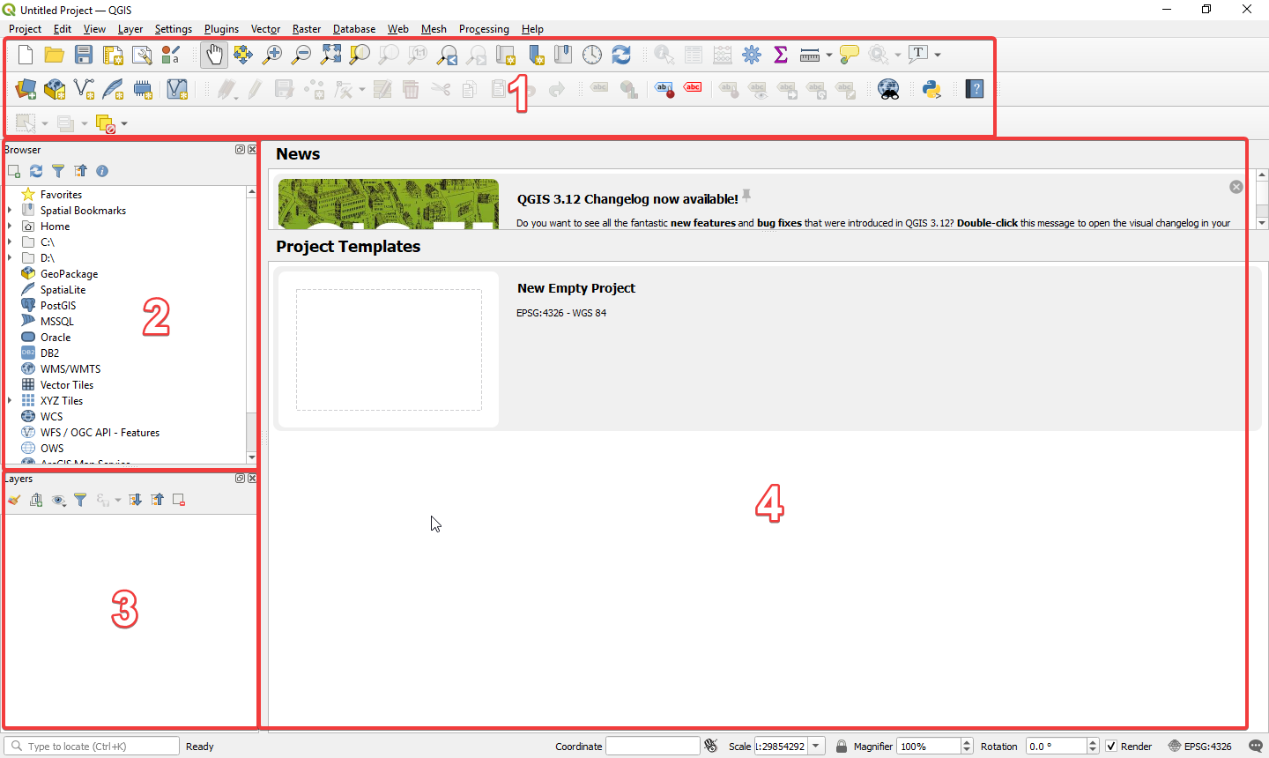Save the project with the floppy disk icon

pyautogui.click(x=84, y=55)
